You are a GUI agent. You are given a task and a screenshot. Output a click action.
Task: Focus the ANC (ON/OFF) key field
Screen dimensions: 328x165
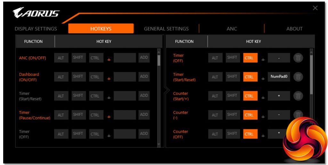pos(125,58)
